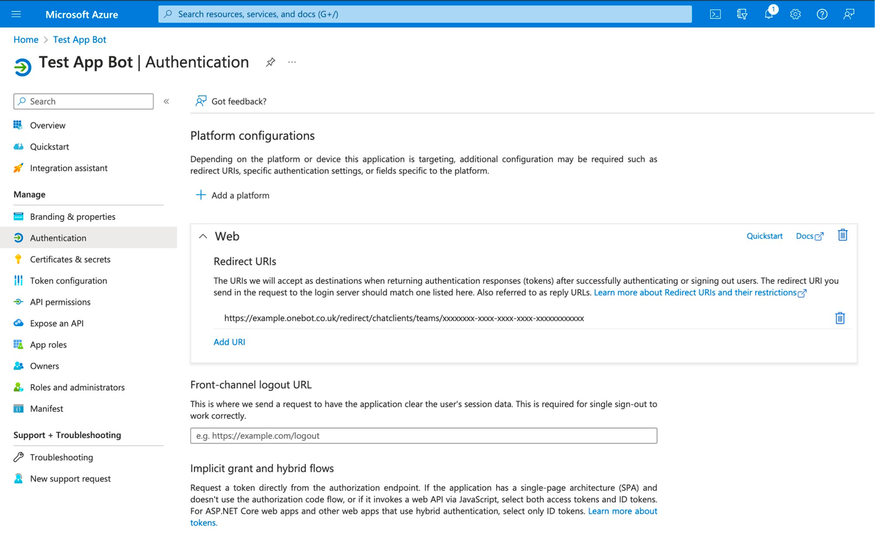Image resolution: width=875 pixels, height=537 pixels.
Task: Delete the Web platform using trash icon
Action: coord(843,235)
